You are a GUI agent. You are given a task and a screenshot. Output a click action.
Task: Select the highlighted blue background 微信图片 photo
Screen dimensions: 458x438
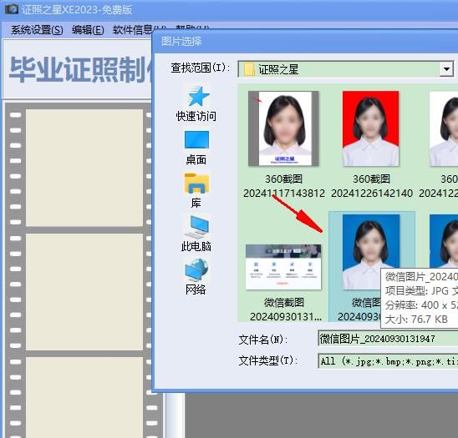371,252
